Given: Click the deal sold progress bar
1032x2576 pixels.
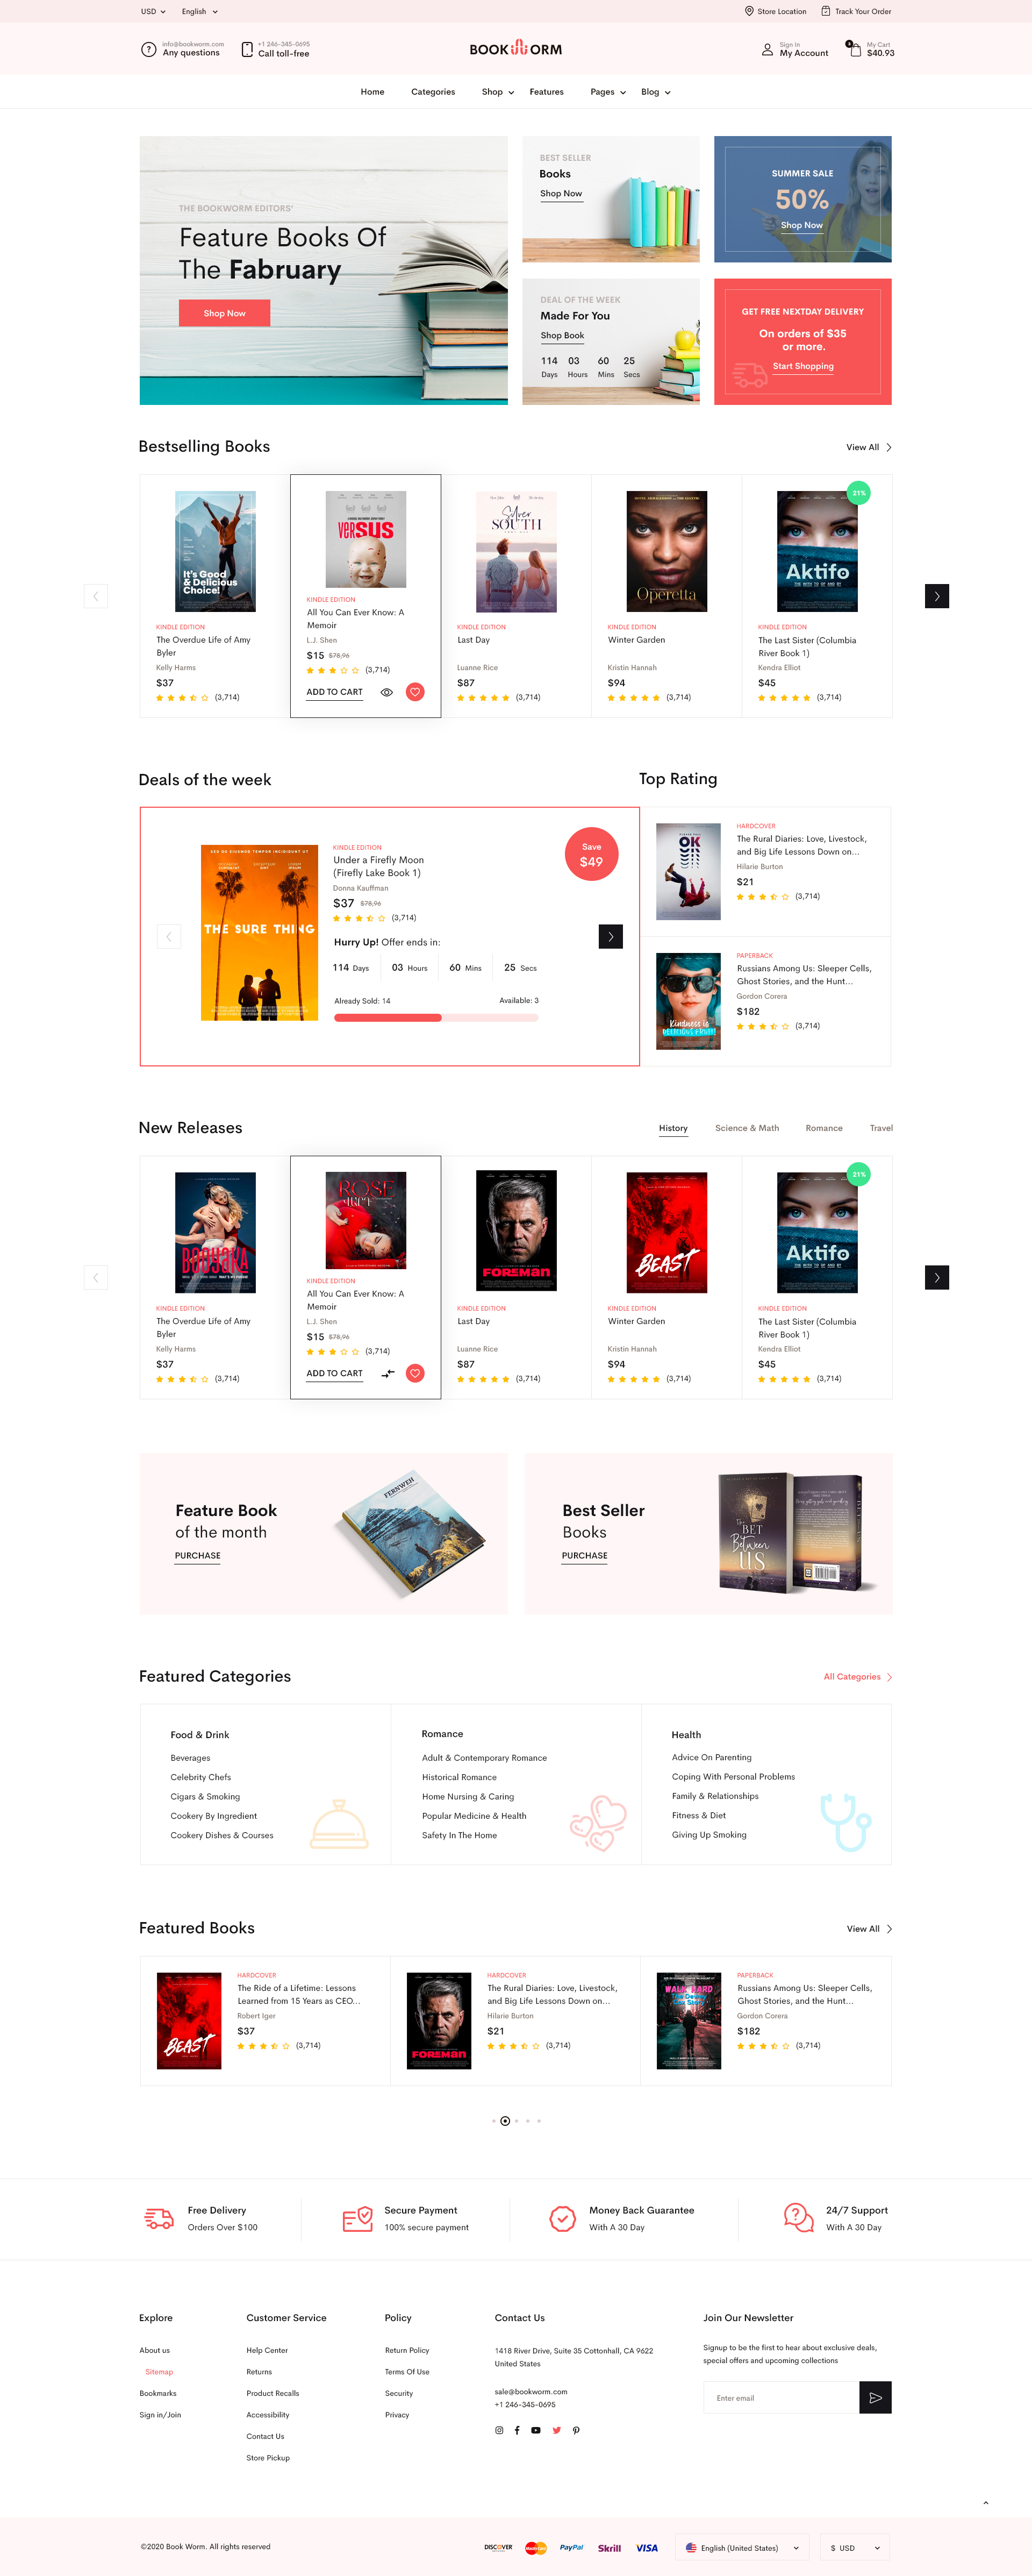Looking at the screenshot, I should [435, 1018].
